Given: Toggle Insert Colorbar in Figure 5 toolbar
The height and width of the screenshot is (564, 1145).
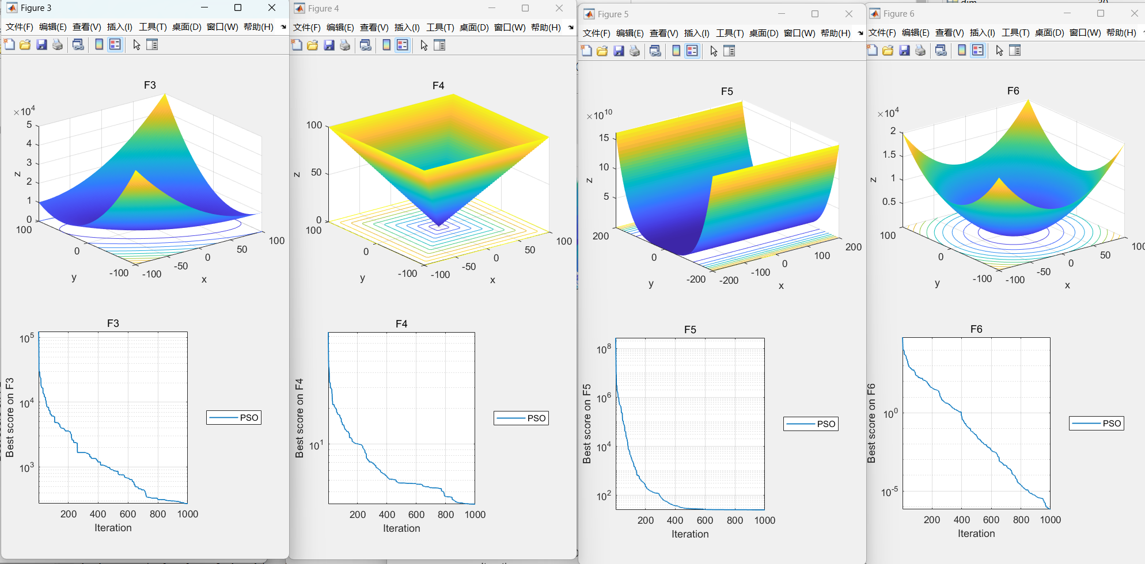Looking at the screenshot, I should [676, 51].
